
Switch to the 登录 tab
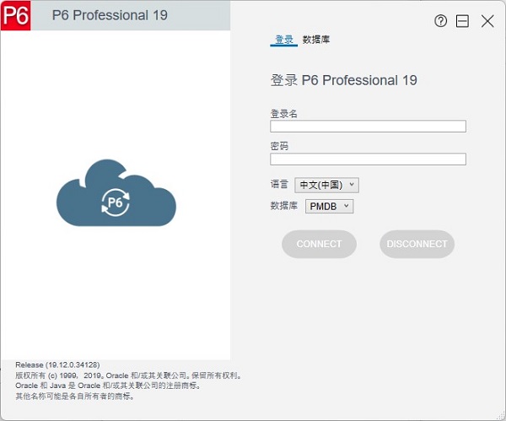point(283,40)
